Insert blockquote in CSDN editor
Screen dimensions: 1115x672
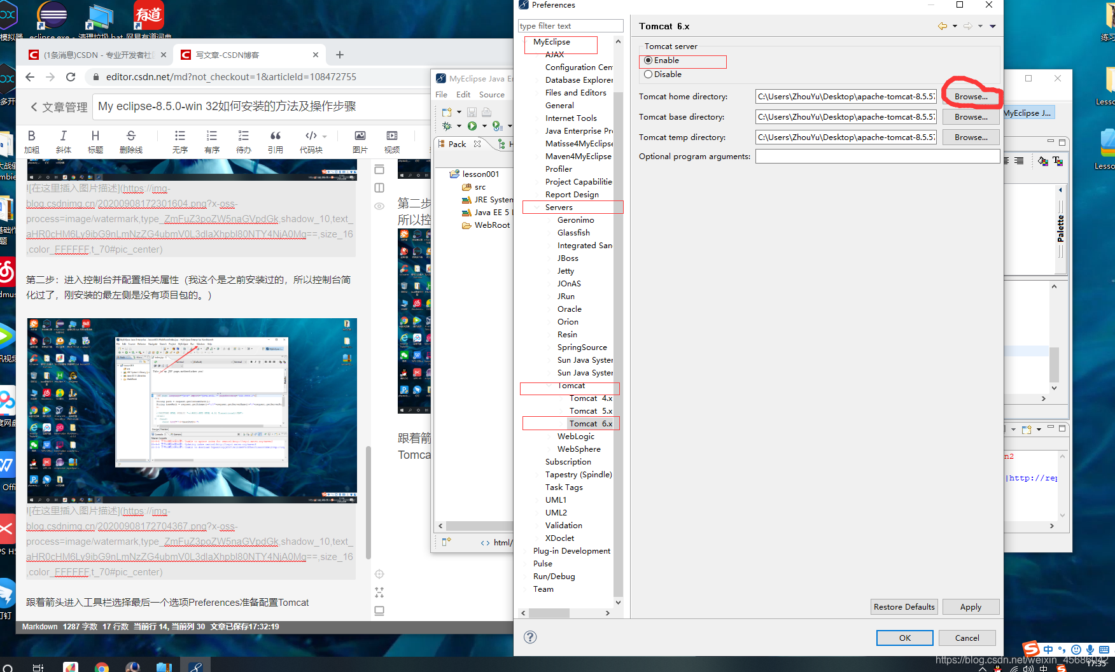pos(275,141)
